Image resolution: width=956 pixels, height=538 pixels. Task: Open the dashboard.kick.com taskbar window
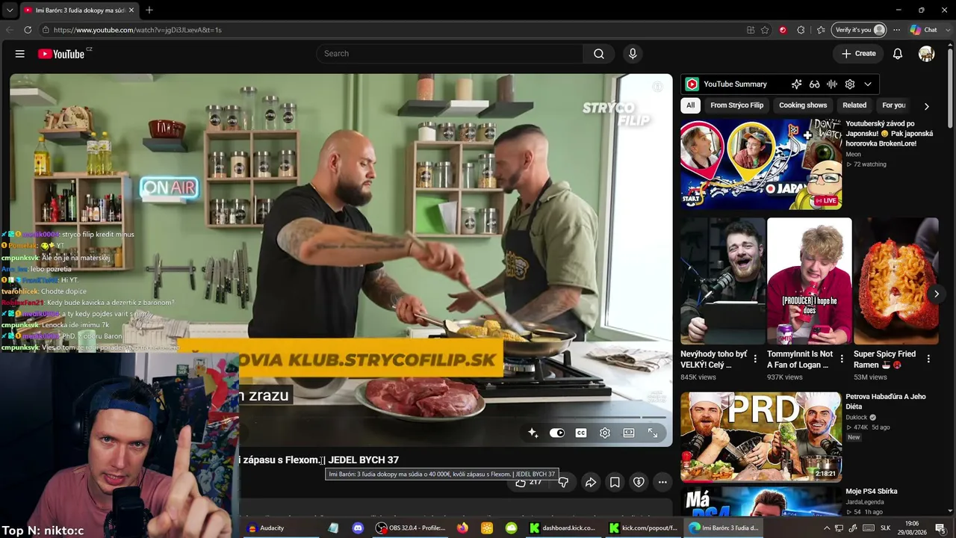click(x=563, y=528)
